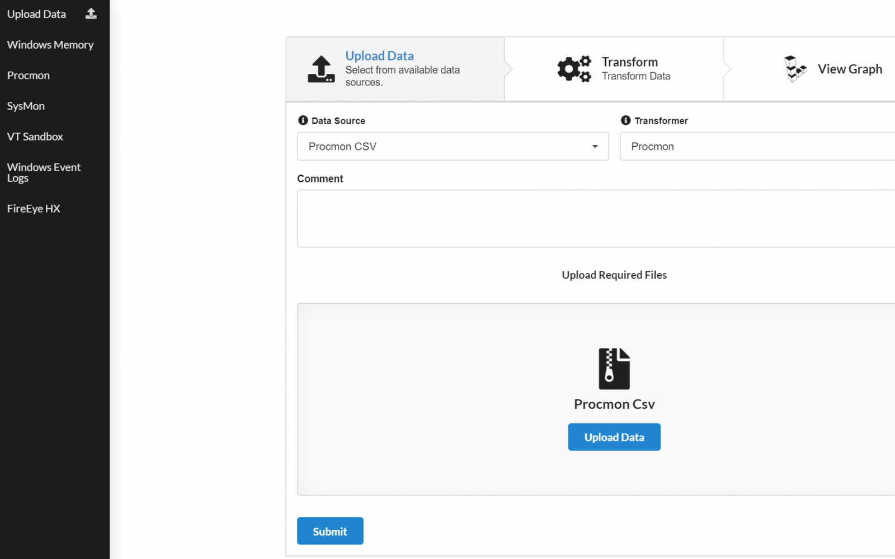Click the Procmon Csv label

pos(614,404)
